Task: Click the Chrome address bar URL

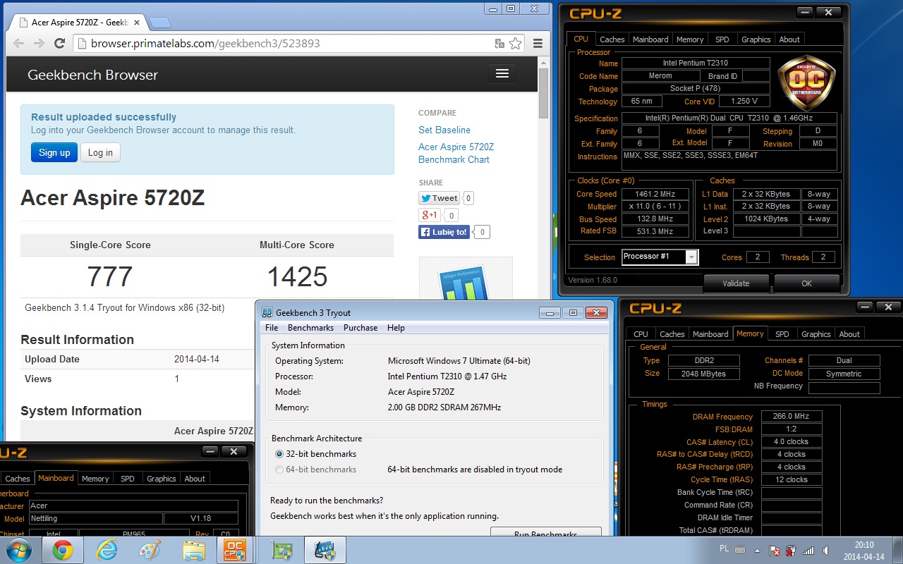Action: coord(205,43)
